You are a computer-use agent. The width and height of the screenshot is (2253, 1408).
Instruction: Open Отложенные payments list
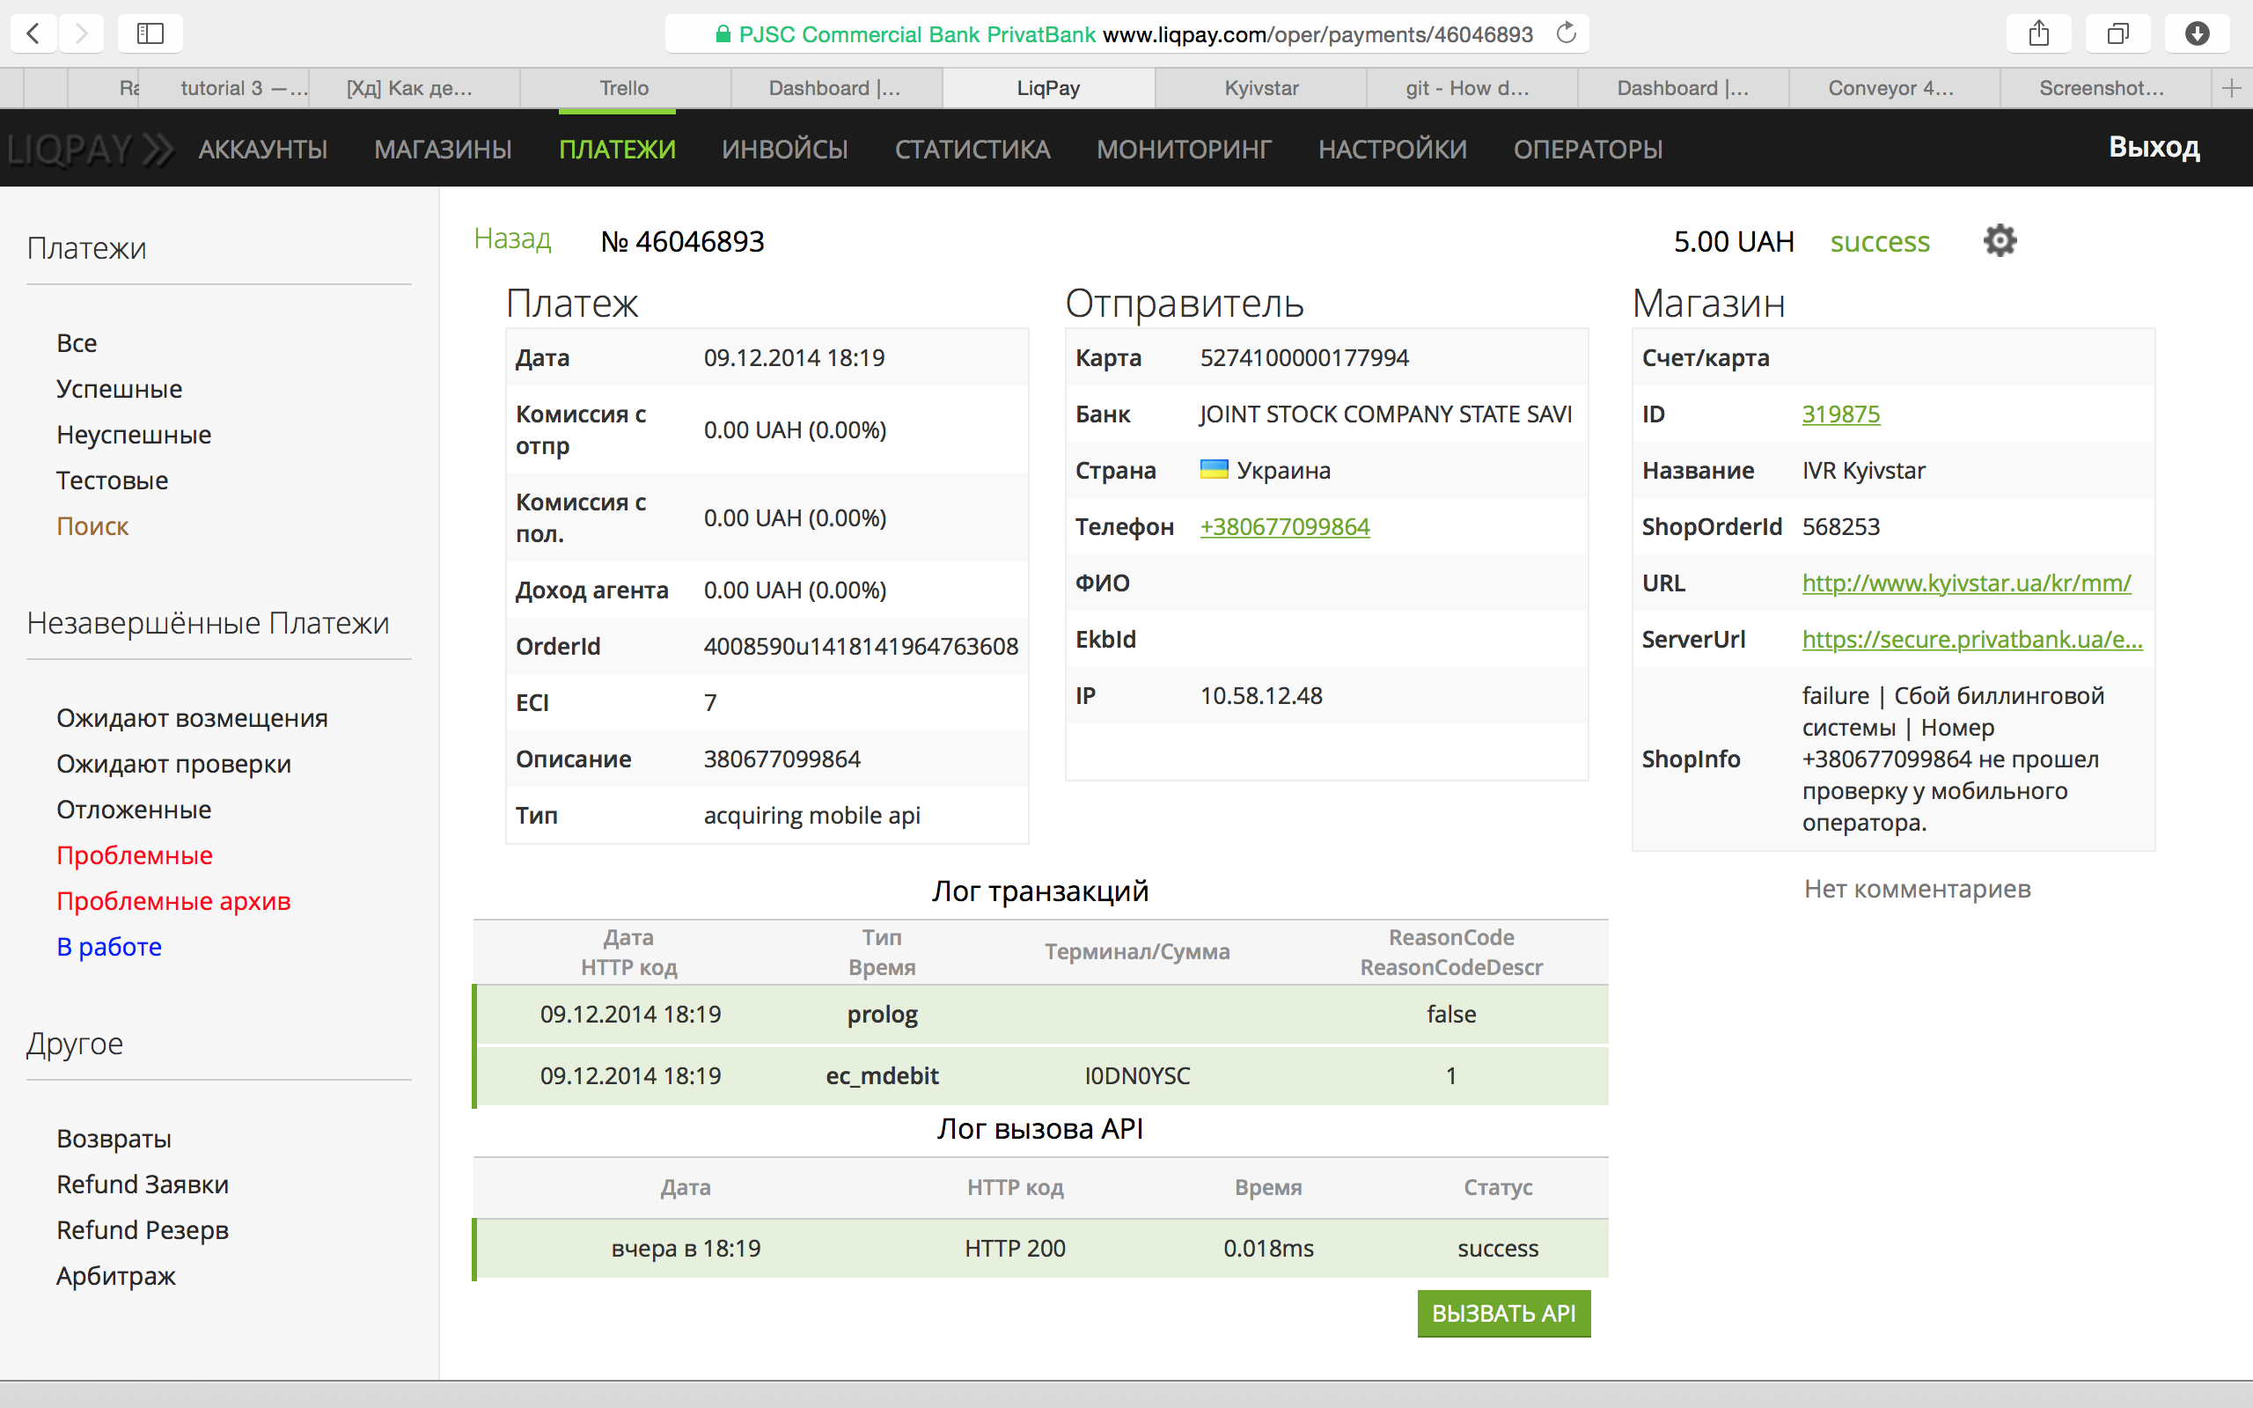134,810
